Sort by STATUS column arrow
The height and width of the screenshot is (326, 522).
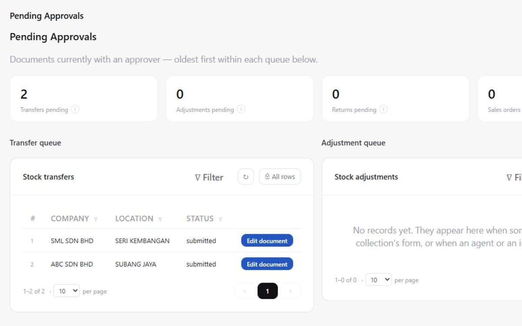point(220,219)
